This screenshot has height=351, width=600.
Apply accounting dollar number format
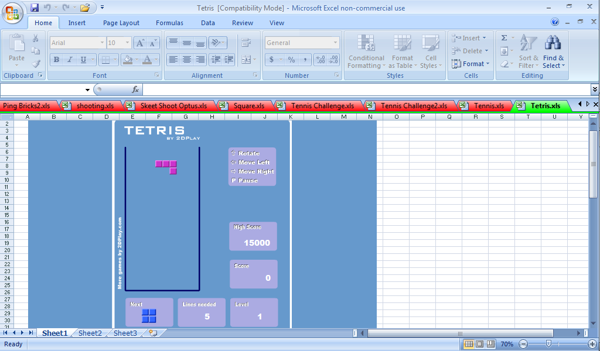pyautogui.click(x=272, y=60)
